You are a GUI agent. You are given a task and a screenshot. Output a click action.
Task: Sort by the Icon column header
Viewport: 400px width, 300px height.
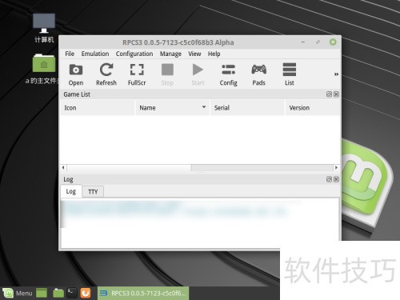point(98,108)
